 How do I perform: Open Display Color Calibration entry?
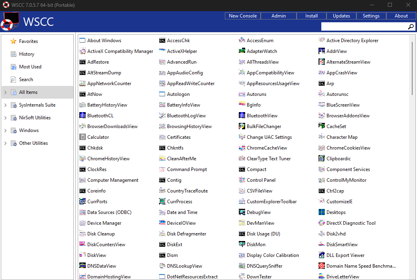tap(273, 255)
